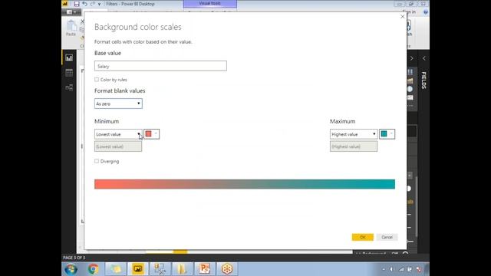Image resolution: width=491 pixels, height=276 pixels.
Task: Click the disabled Highest value input box
Action: pos(354,146)
